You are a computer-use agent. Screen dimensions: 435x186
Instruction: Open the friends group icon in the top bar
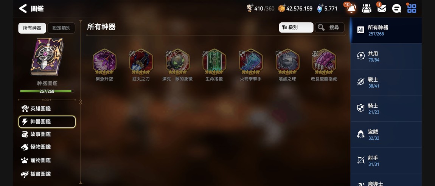point(367,9)
